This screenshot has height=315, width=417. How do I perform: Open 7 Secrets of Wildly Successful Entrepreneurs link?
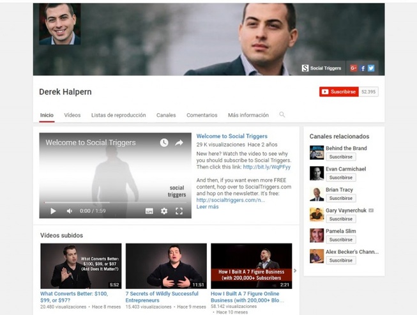162,297
